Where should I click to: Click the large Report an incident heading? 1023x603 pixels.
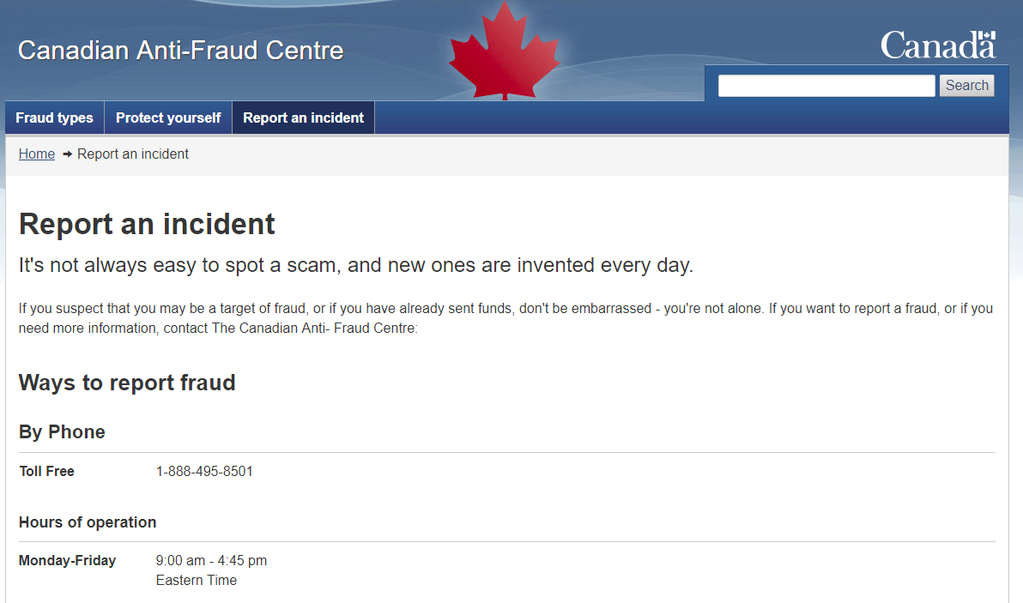point(147,224)
